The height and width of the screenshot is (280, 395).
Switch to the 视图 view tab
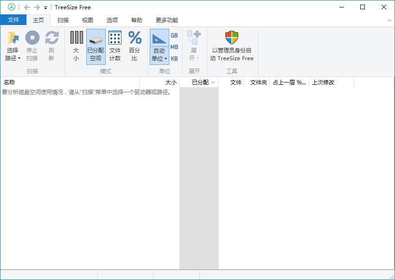click(88, 20)
